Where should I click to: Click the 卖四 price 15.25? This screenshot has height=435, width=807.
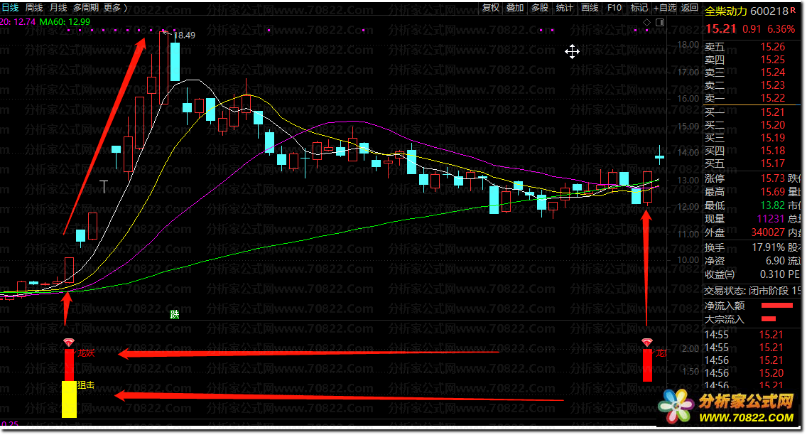(x=772, y=60)
